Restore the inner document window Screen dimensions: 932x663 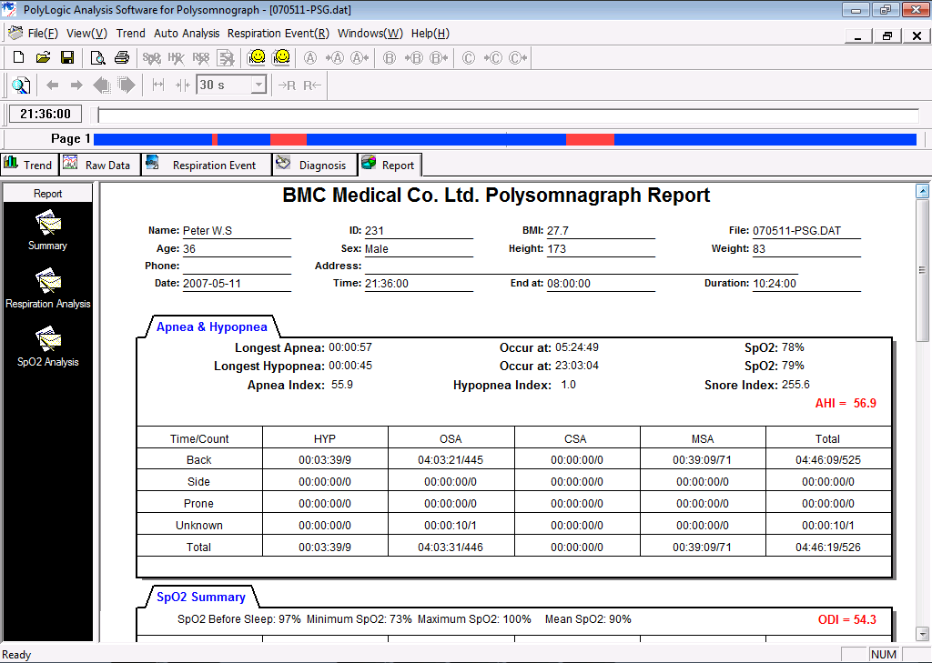887,35
